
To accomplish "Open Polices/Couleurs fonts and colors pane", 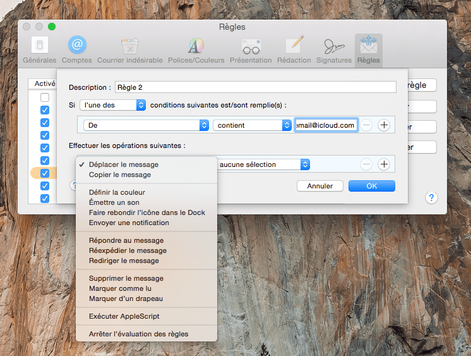I will point(196,50).
